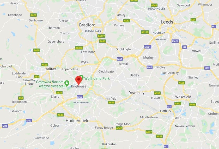Click the M621 road shield near Beeston
The width and height of the screenshot is (219, 149).
pyautogui.click(x=175, y=41)
